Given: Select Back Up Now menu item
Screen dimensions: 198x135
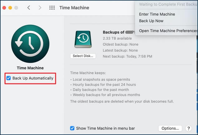Looking at the screenshot, I should click(x=151, y=21).
